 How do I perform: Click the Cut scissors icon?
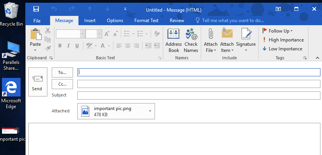point(48,31)
